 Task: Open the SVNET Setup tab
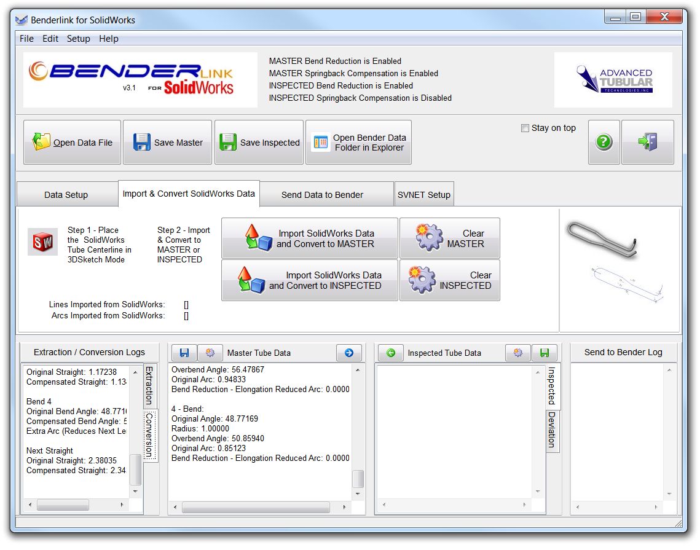pyautogui.click(x=424, y=195)
